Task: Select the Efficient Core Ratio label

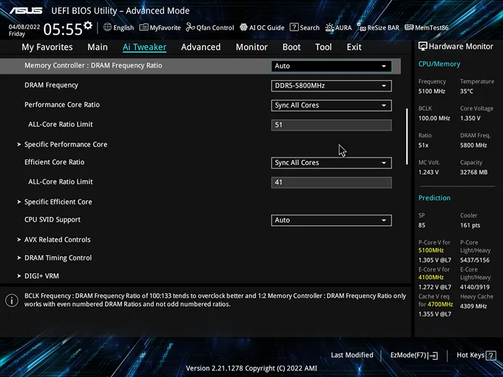Action: pos(55,162)
